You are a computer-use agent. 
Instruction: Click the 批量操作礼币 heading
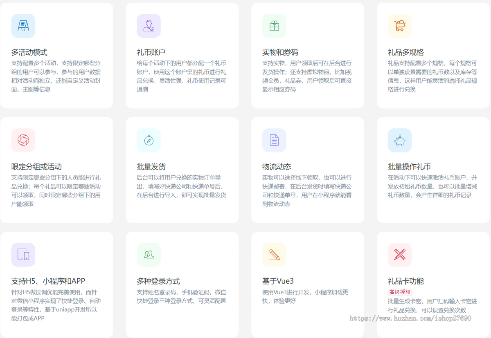point(409,167)
